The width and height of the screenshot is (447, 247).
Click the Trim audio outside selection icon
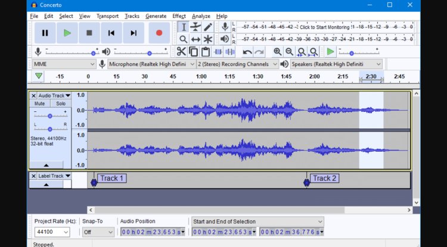[x=218, y=52]
